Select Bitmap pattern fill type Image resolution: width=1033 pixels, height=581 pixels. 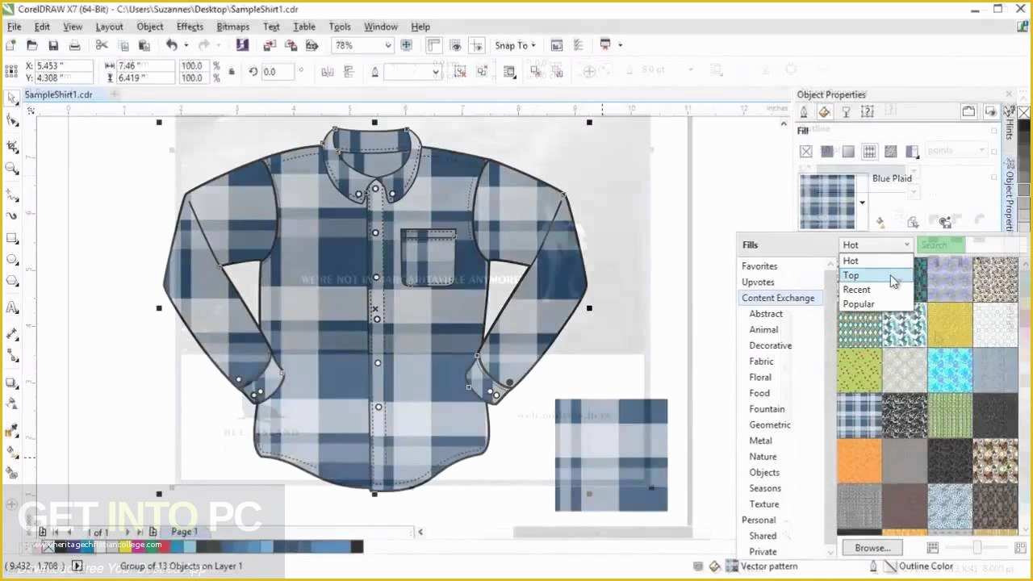[891, 151]
